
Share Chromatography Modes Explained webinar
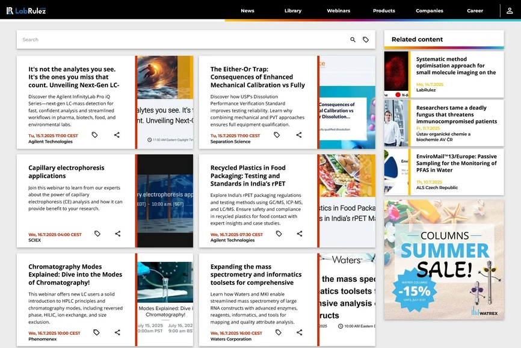tap(117, 332)
